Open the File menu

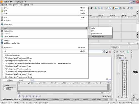click(2, 5)
